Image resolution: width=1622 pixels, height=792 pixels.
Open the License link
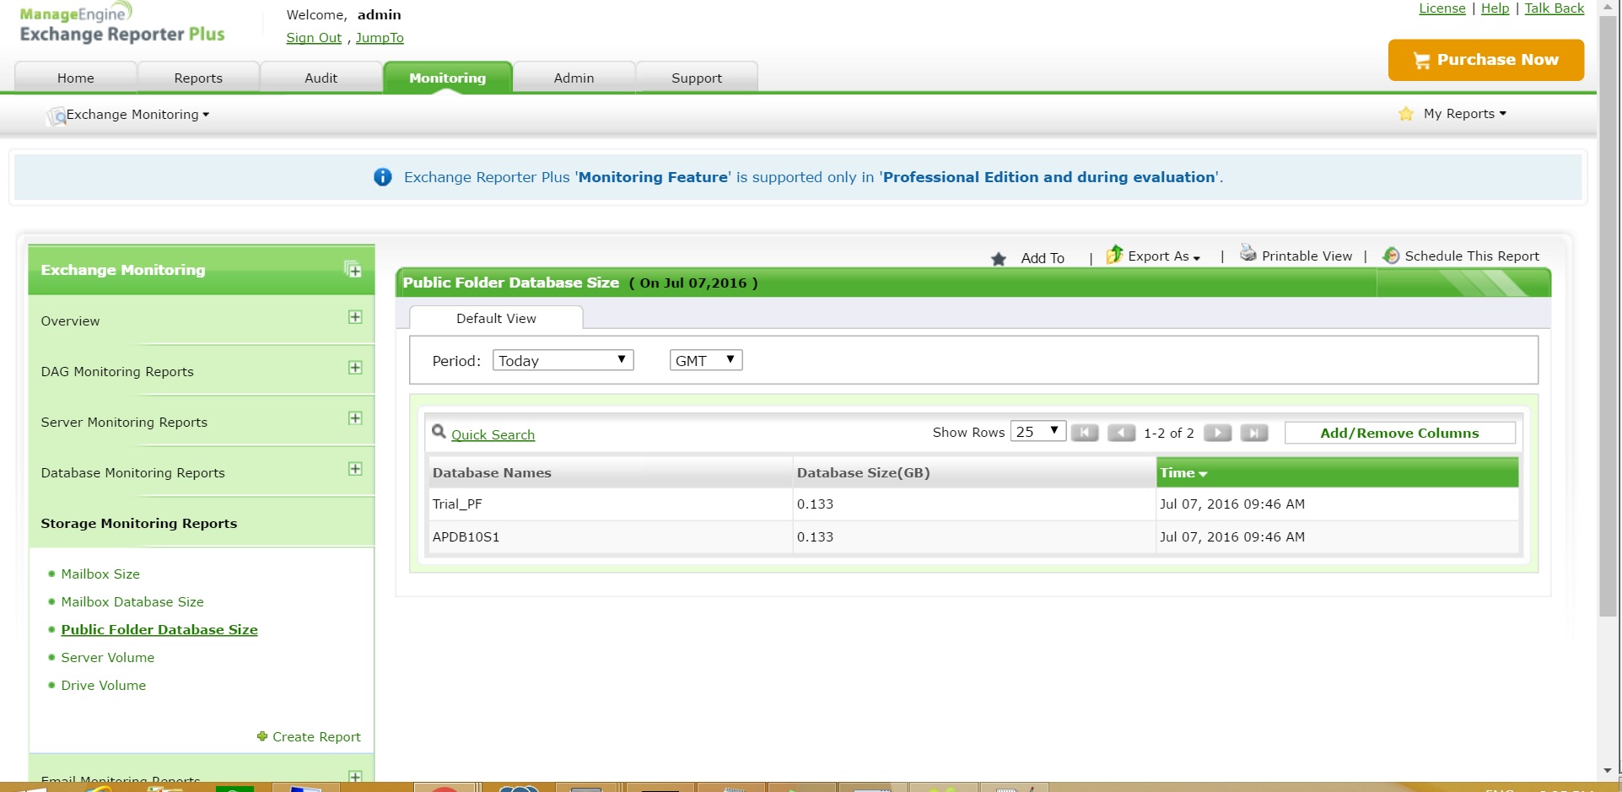tap(1442, 8)
